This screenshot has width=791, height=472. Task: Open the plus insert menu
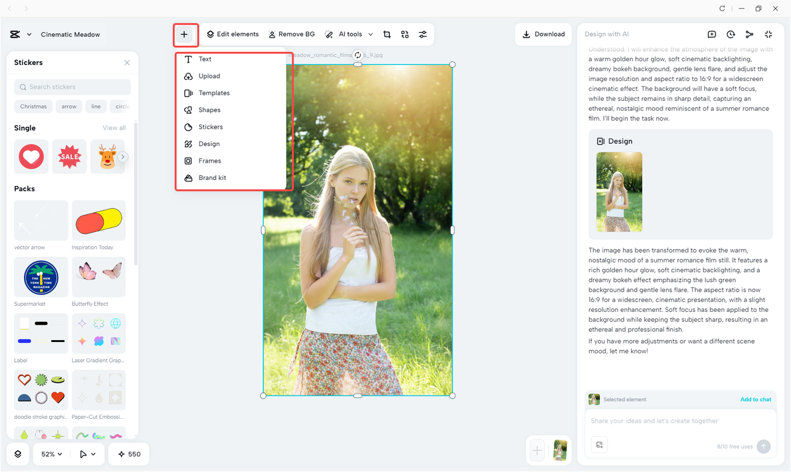(x=185, y=35)
